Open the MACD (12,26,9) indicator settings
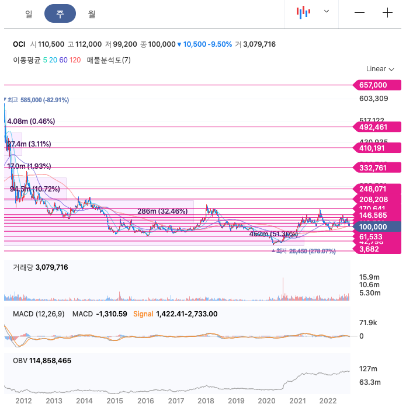406x418 pixels. click(39, 314)
